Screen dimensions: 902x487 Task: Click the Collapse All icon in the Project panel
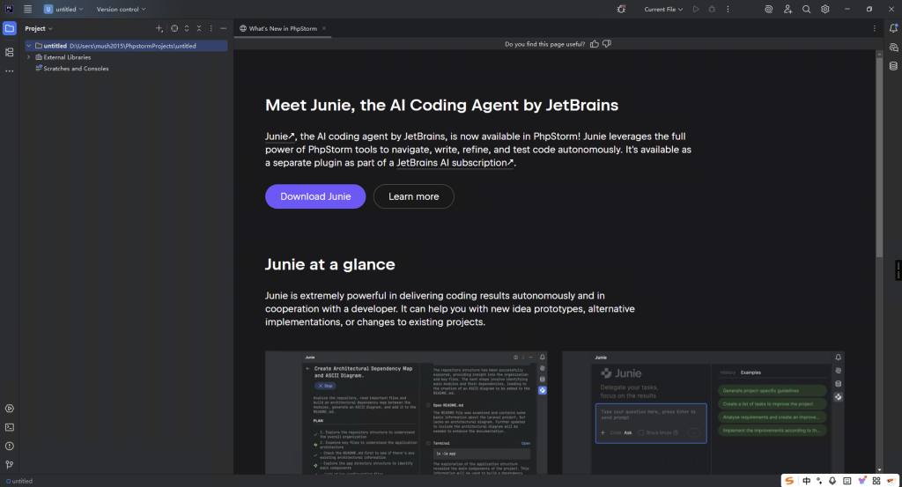click(199, 28)
